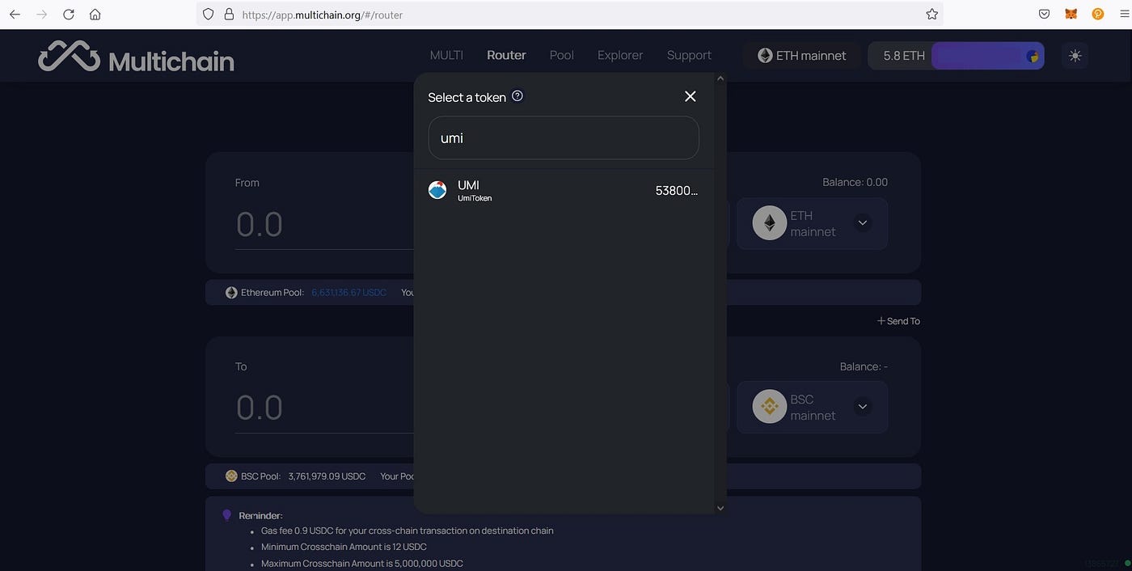Select the UMI UmiToken row
Viewport: 1132px width, 571px height.
coord(563,192)
